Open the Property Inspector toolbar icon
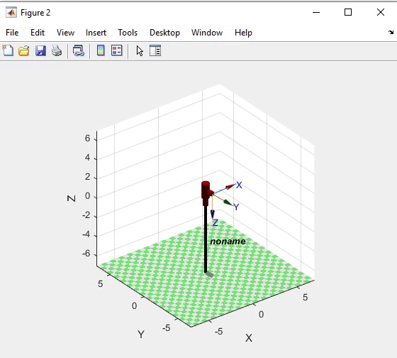Image resolution: width=397 pixels, height=358 pixels. click(x=155, y=50)
